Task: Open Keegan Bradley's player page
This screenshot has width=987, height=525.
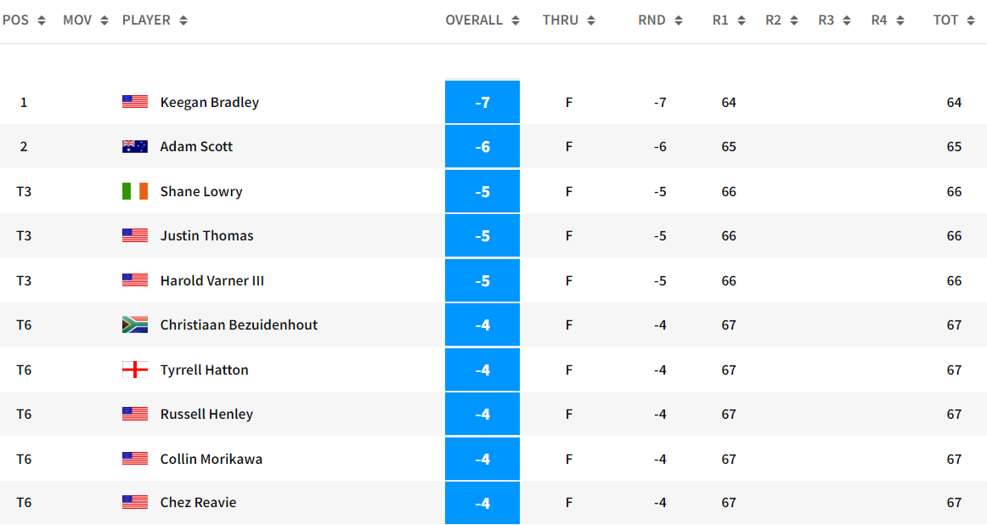Action: click(x=209, y=102)
